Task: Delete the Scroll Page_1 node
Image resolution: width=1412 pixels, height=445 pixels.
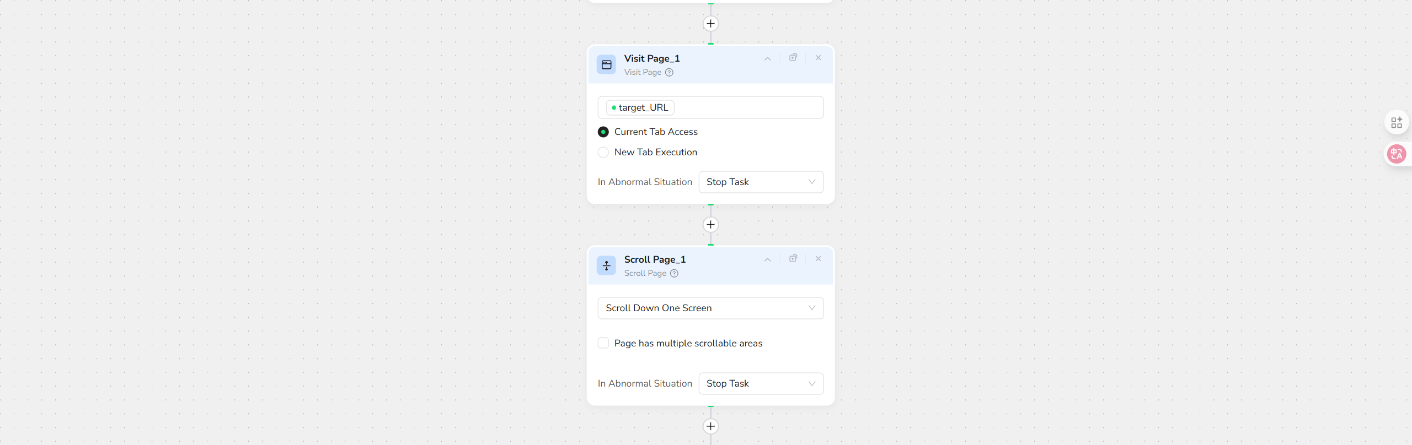Action: (819, 259)
